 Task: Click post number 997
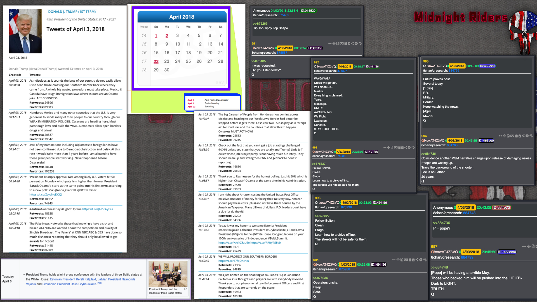(434, 246)
